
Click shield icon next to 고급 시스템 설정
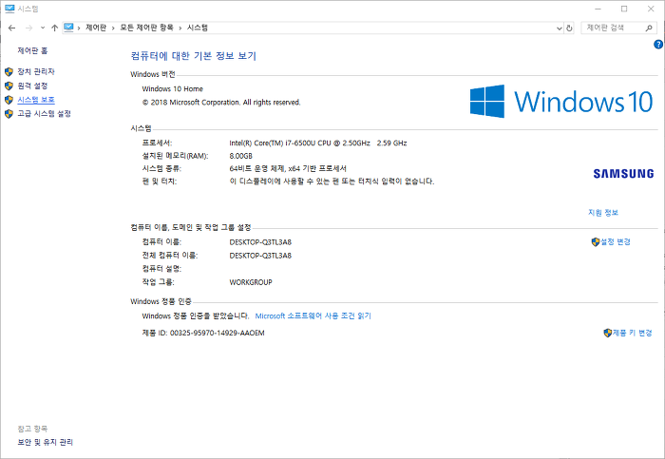pos(9,114)
